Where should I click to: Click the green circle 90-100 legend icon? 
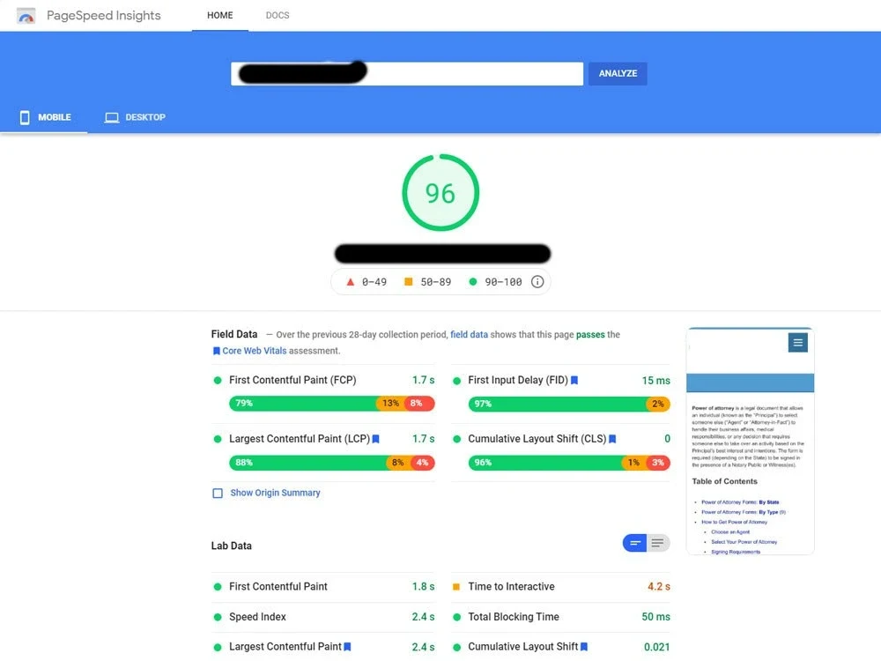(472, 282)
